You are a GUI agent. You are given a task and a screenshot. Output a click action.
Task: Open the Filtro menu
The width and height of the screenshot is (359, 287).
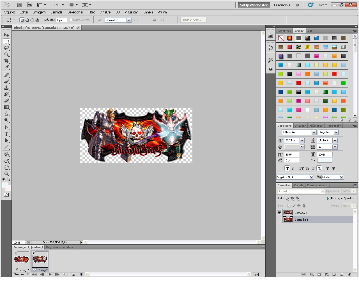click(91, 12)
